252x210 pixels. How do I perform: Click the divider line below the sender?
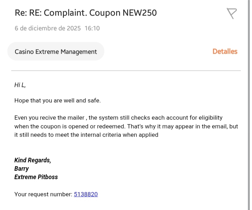pos(126,71)
